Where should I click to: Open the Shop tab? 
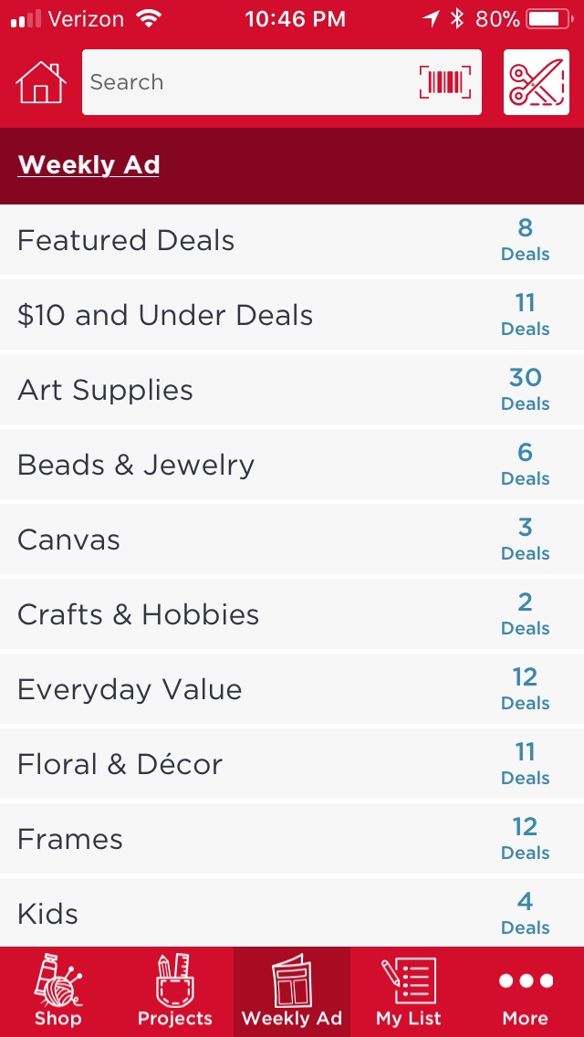click(x=58, y=991)
